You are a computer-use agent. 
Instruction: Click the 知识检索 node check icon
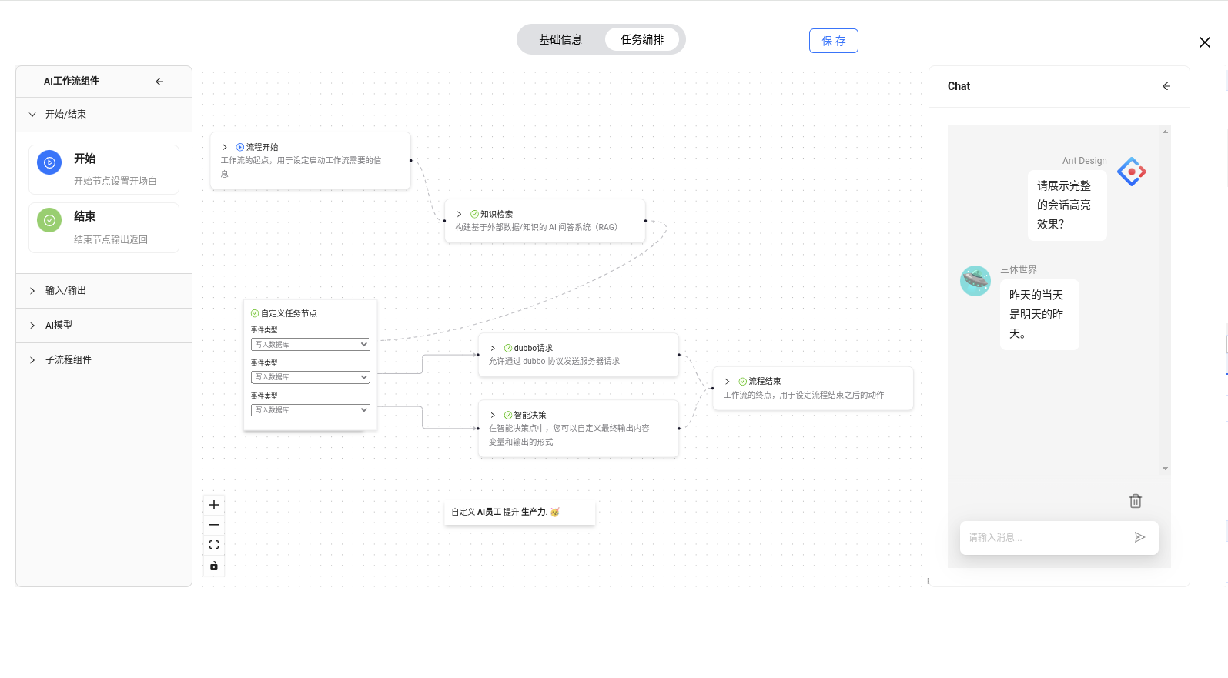coord(474,214)
